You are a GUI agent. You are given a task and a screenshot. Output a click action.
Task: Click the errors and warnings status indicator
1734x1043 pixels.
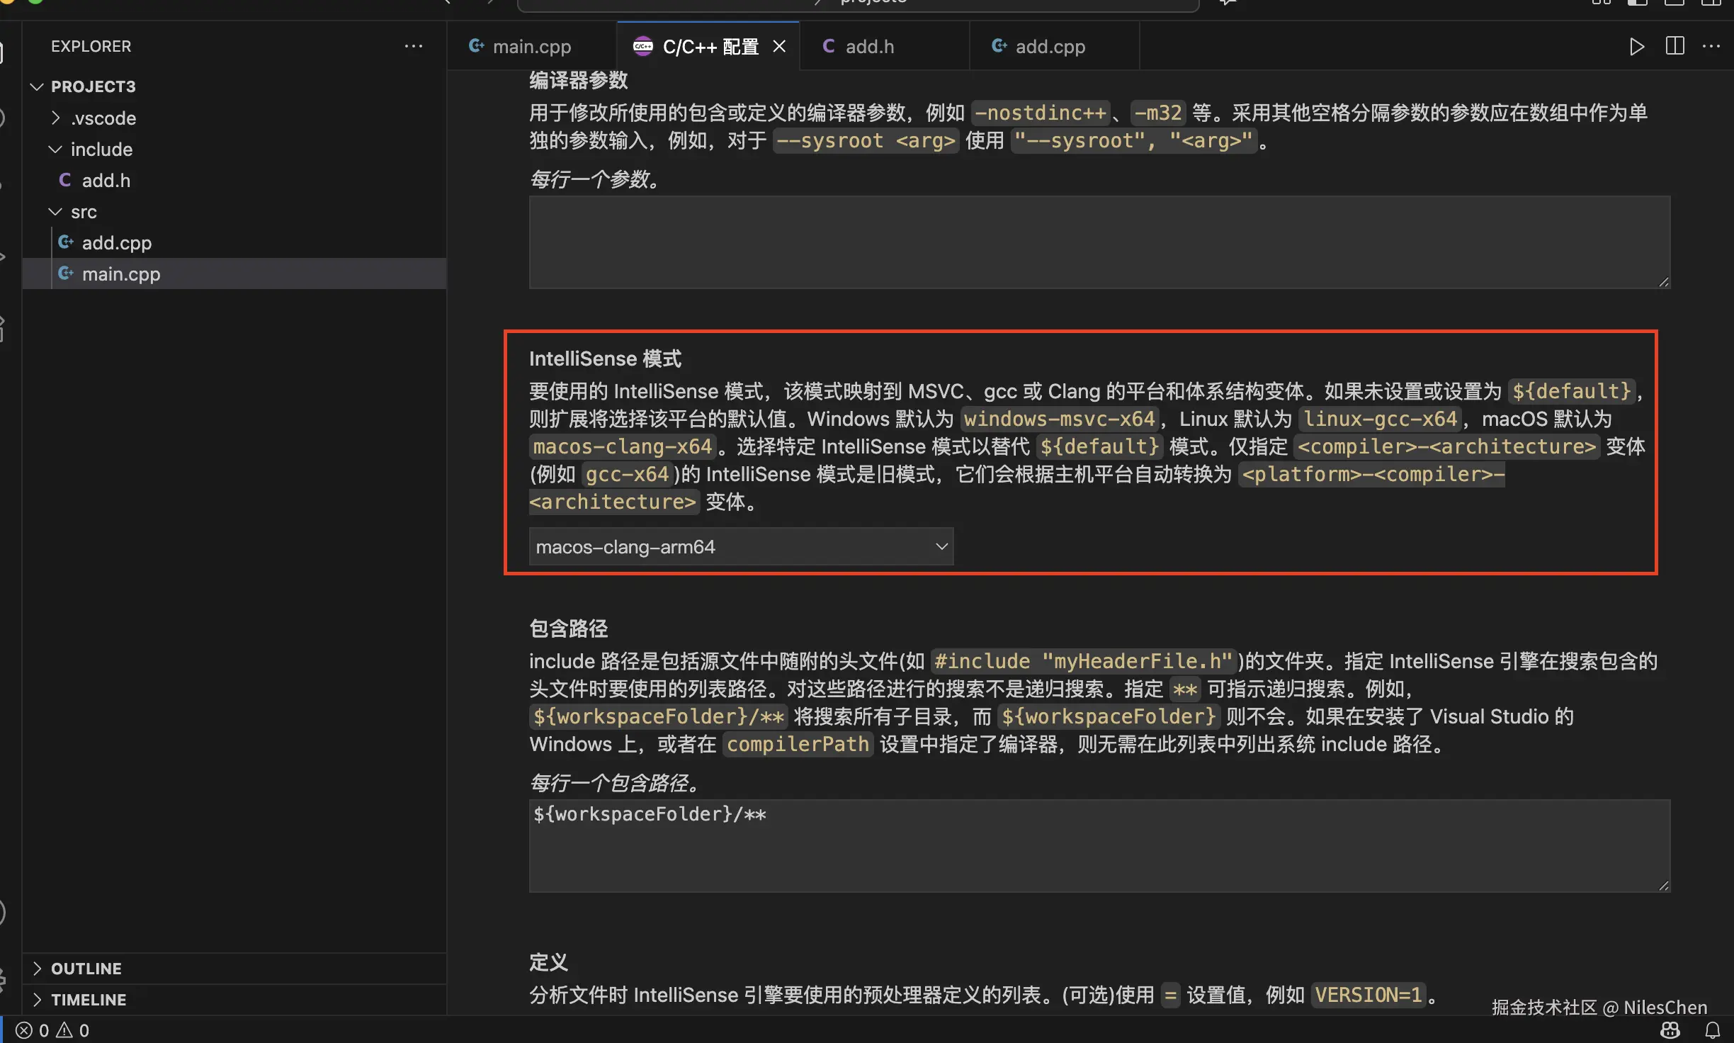50,1030
